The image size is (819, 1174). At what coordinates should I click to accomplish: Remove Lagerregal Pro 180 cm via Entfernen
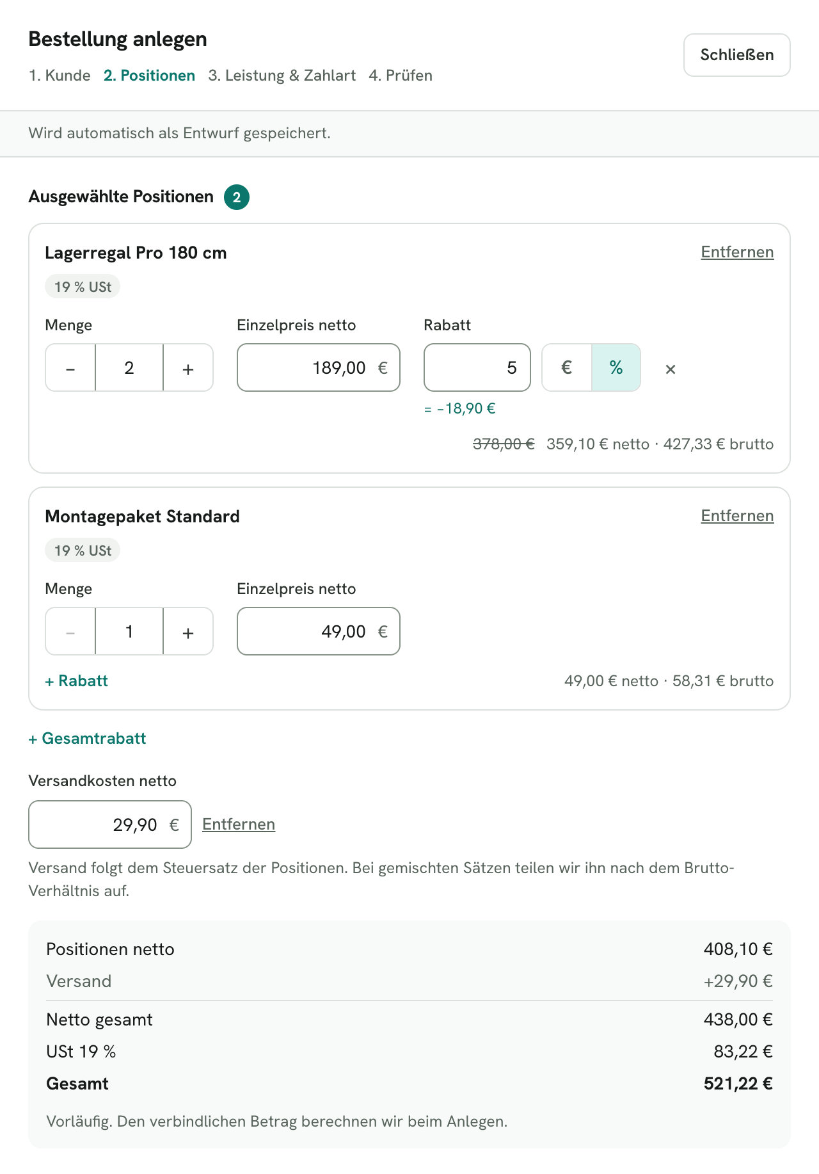(737, 252)
